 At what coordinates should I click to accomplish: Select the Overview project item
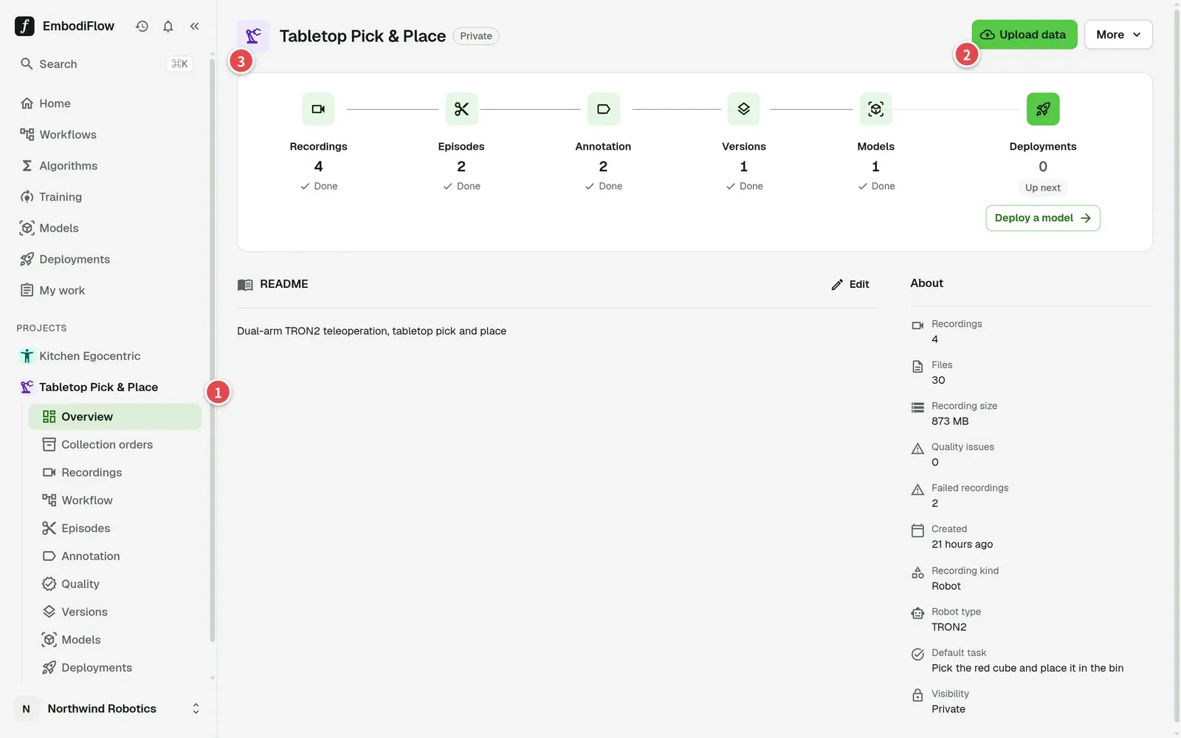(x=114, y=416)
